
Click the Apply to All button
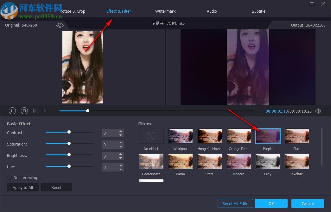click(23, 187)
